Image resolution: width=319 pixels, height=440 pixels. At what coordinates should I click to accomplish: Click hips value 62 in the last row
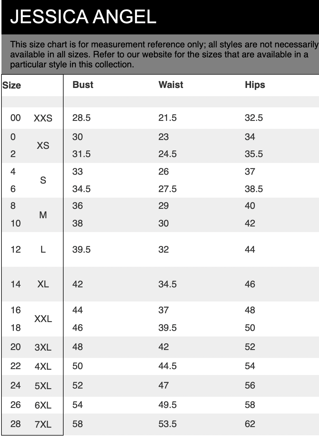click(x=250, y=424)
